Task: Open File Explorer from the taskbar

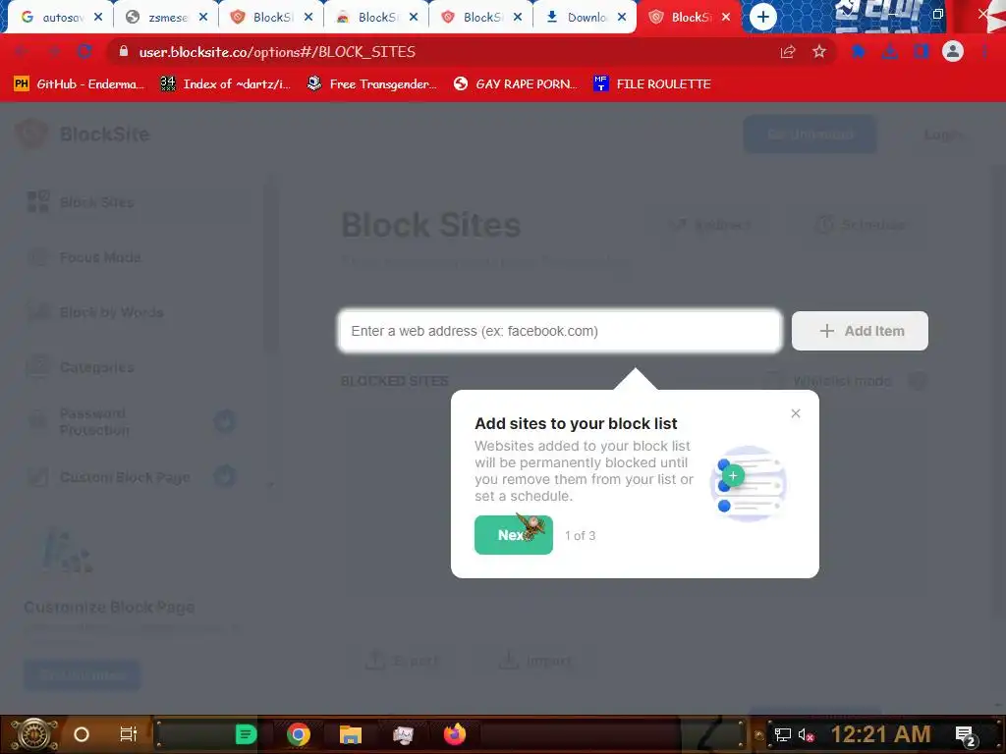Action: tap(351, 734)
